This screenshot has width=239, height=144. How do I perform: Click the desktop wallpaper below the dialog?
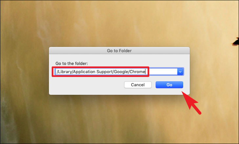(119, 119)
